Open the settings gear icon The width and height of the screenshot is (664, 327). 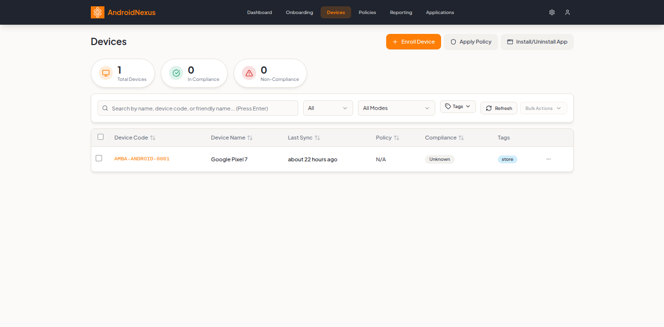pyautogui.click(x=552, y=13)
